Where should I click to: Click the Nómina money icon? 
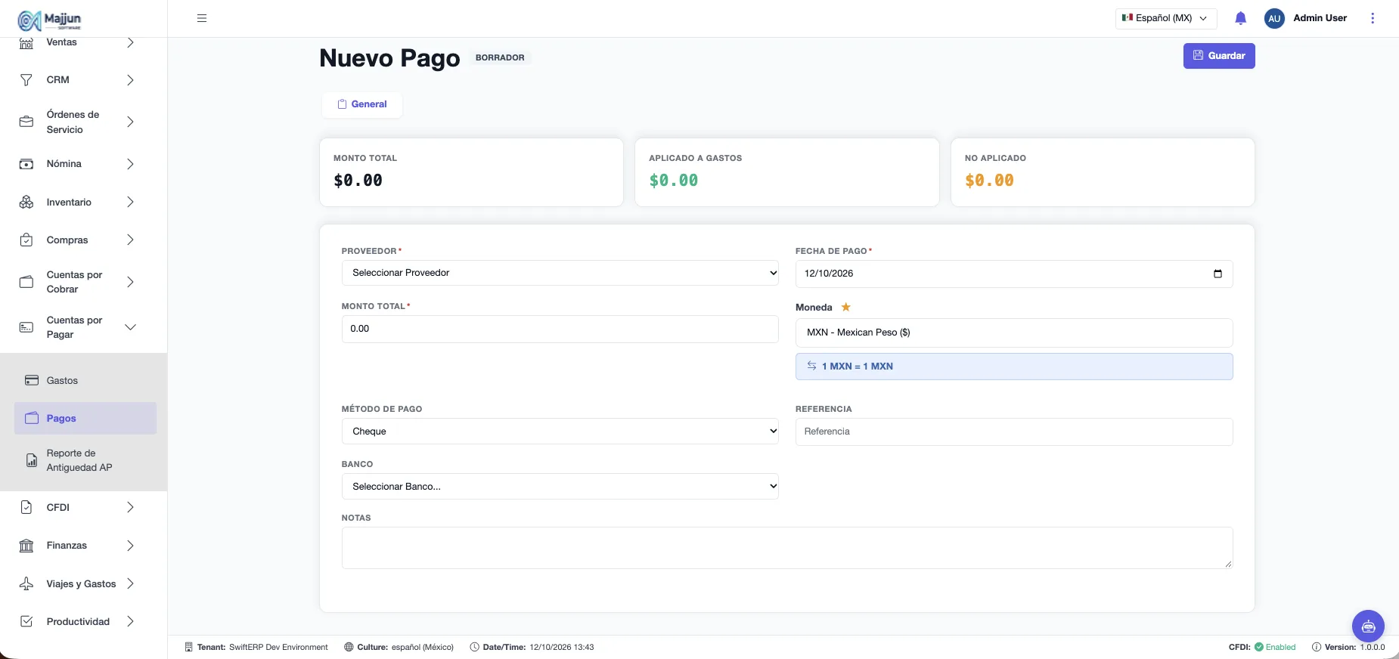pyautogui.click(x=26, y=164)
